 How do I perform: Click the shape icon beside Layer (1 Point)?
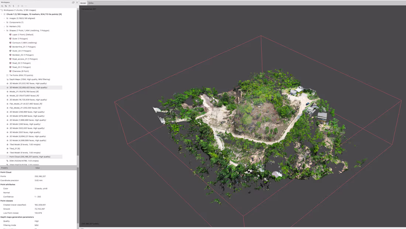pos(10,35)
